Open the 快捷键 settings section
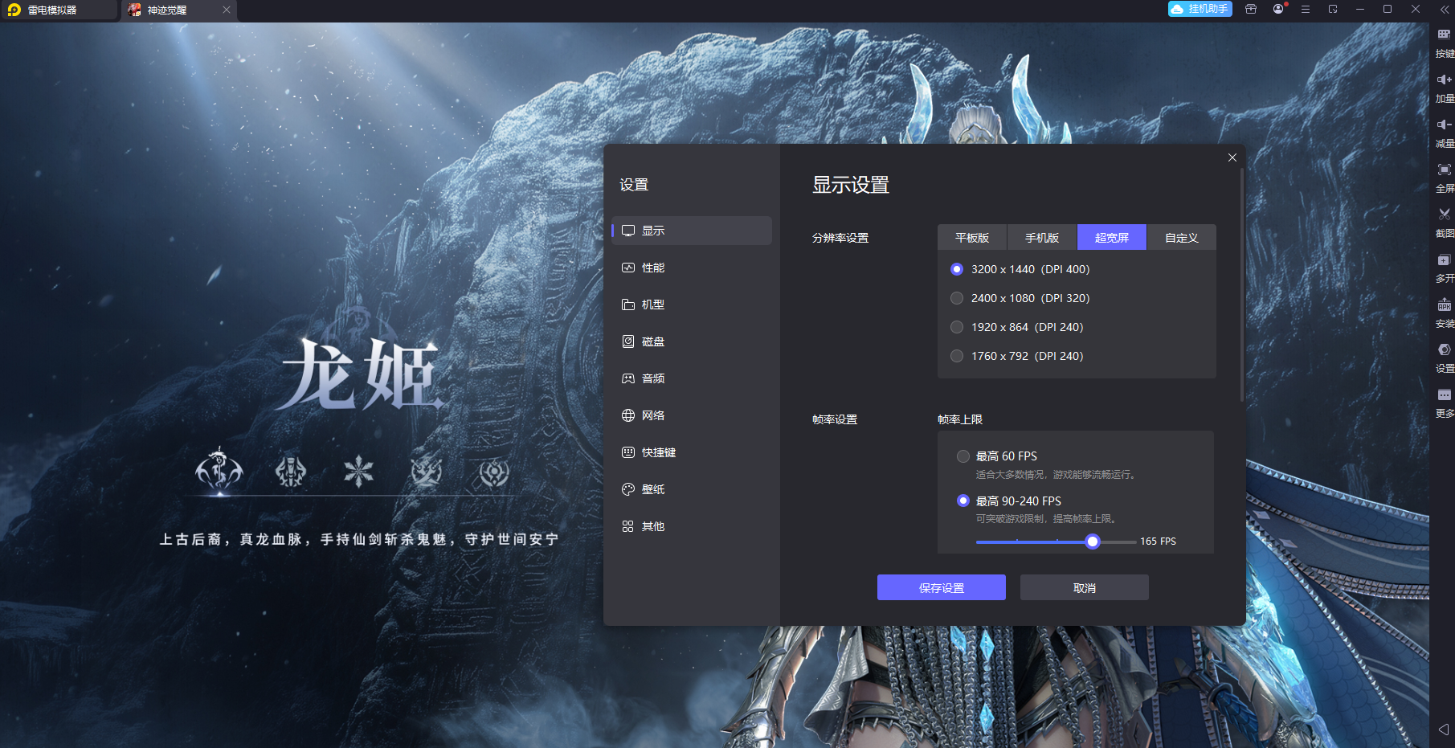The width and height of the screenshot is (1455, 748). click(692, 452)
